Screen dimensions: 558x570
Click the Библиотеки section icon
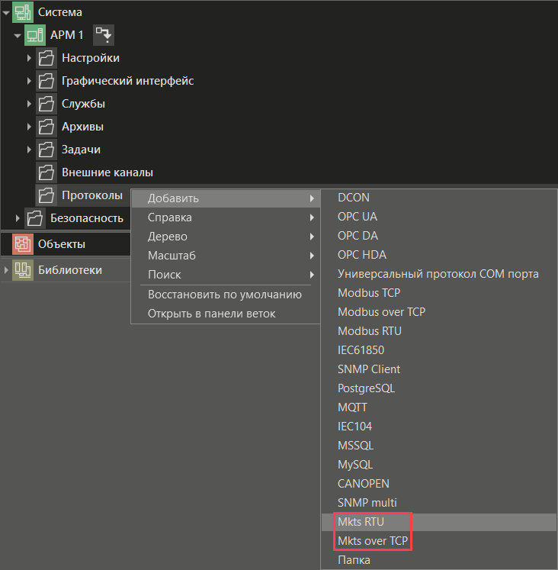pos(23,269)
